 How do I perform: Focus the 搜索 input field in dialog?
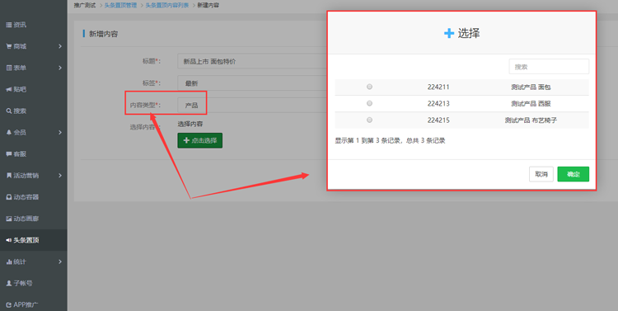click(549, 67)
